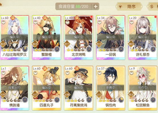Image resolution: width=158 pixels, height=113 pixels.
Task: Tap the 治疗 role badge on 四喜丸子
Action: coord(35,95)
